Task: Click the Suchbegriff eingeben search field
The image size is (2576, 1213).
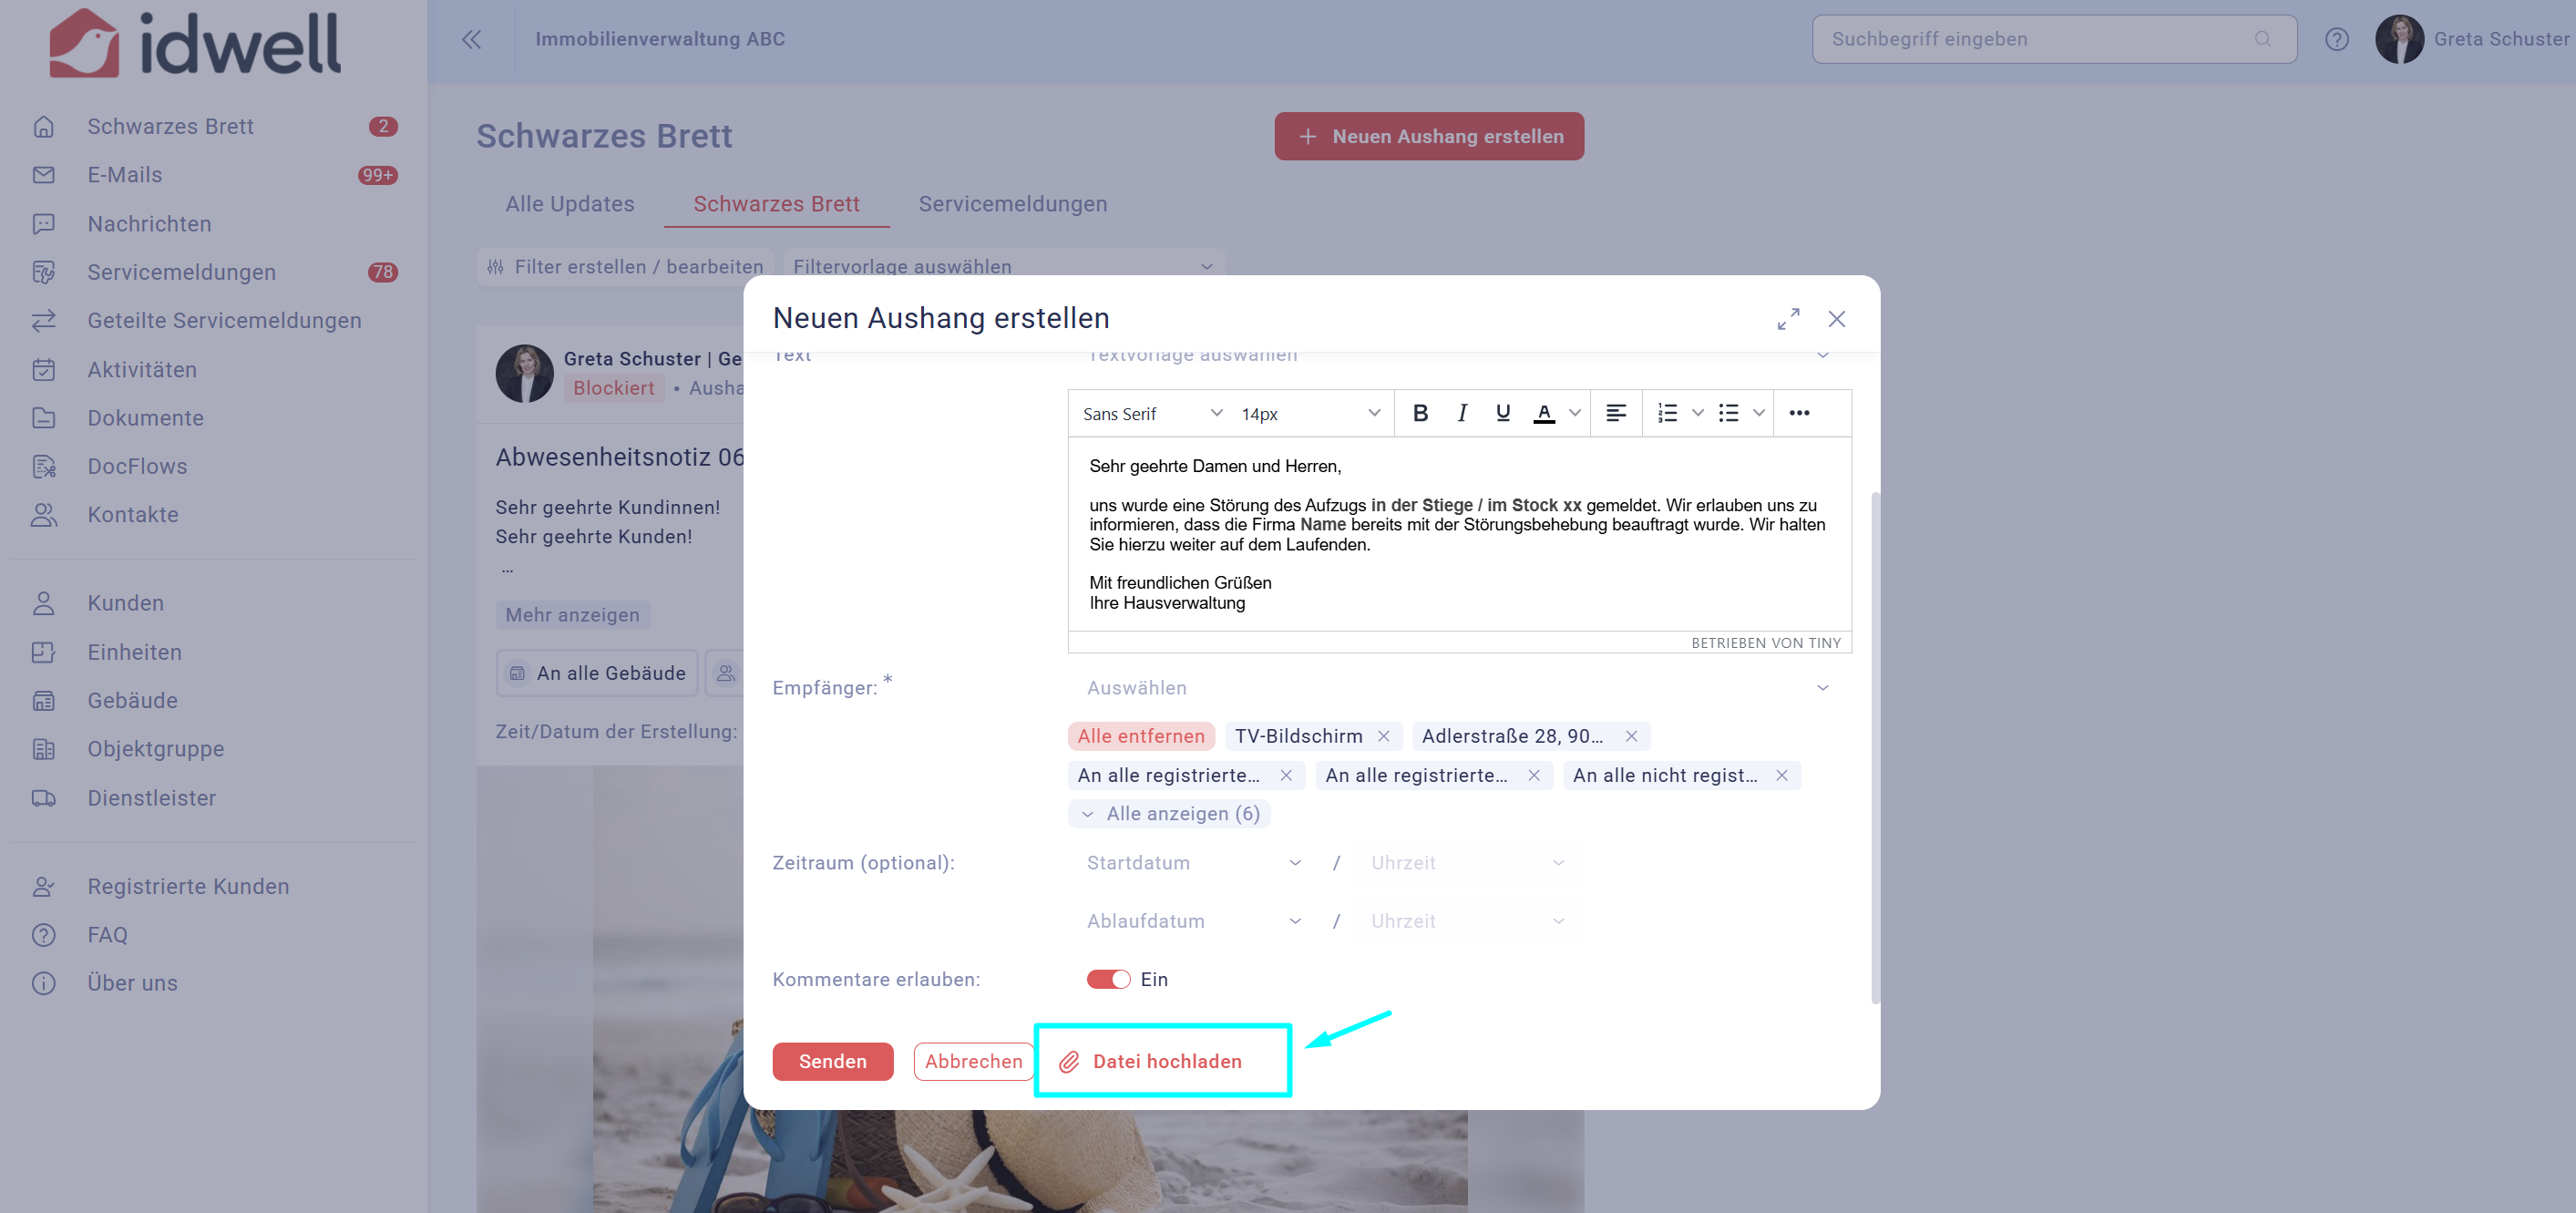Action: [x=2054, y=39]
